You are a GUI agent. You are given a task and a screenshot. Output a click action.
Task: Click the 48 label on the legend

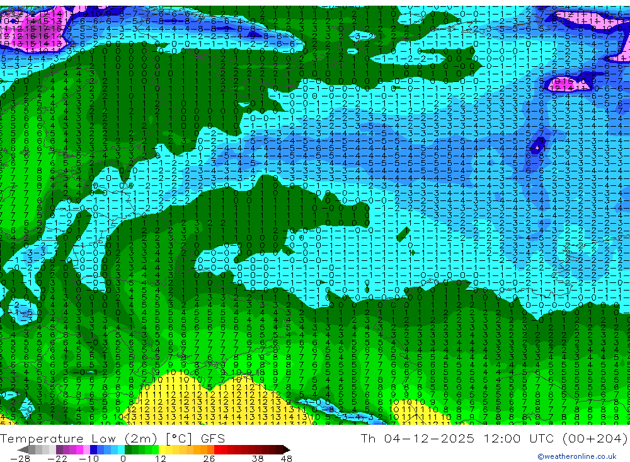tap(286, 458)
